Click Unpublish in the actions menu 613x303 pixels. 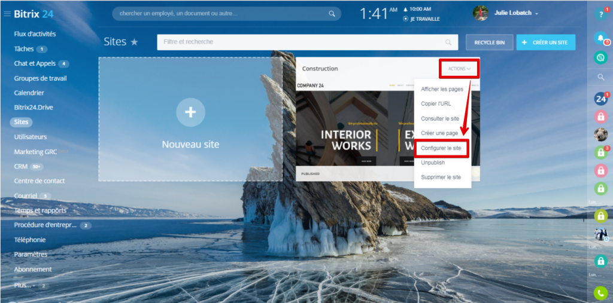click(x=433, y=163)
